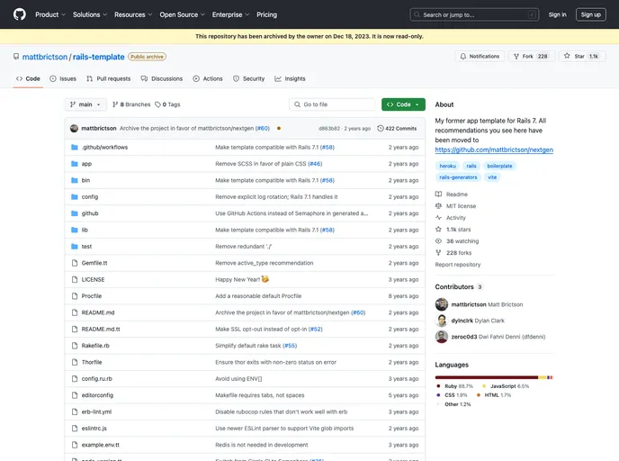Expand the Product menu

[x=50, y=14]
